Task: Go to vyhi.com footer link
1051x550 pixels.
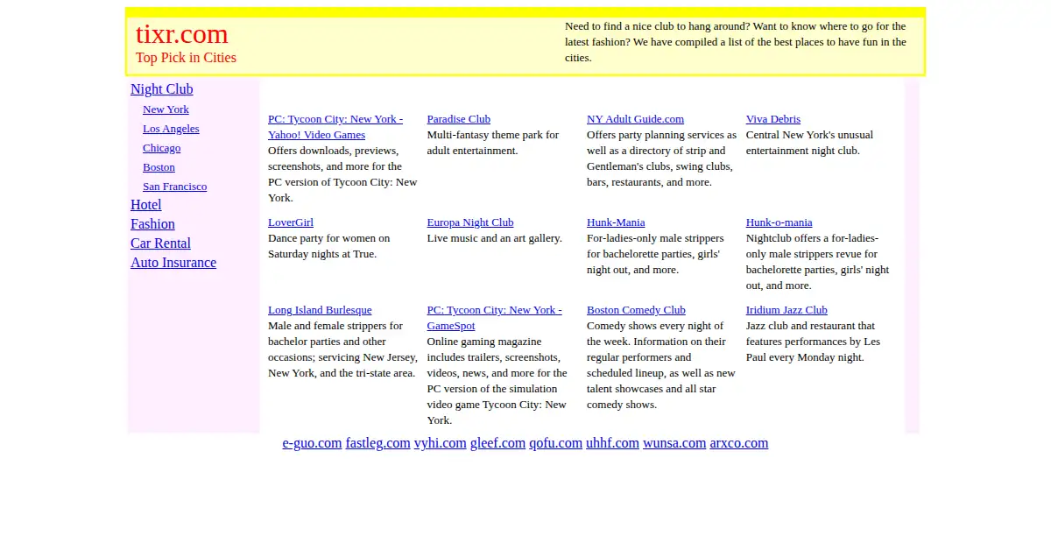Action: [x=440, y=443]
